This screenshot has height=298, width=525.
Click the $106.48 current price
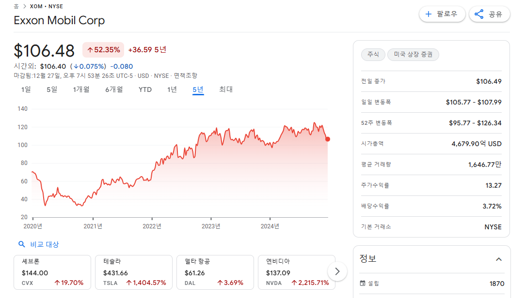pyautogui.click(x=44, y=51)
